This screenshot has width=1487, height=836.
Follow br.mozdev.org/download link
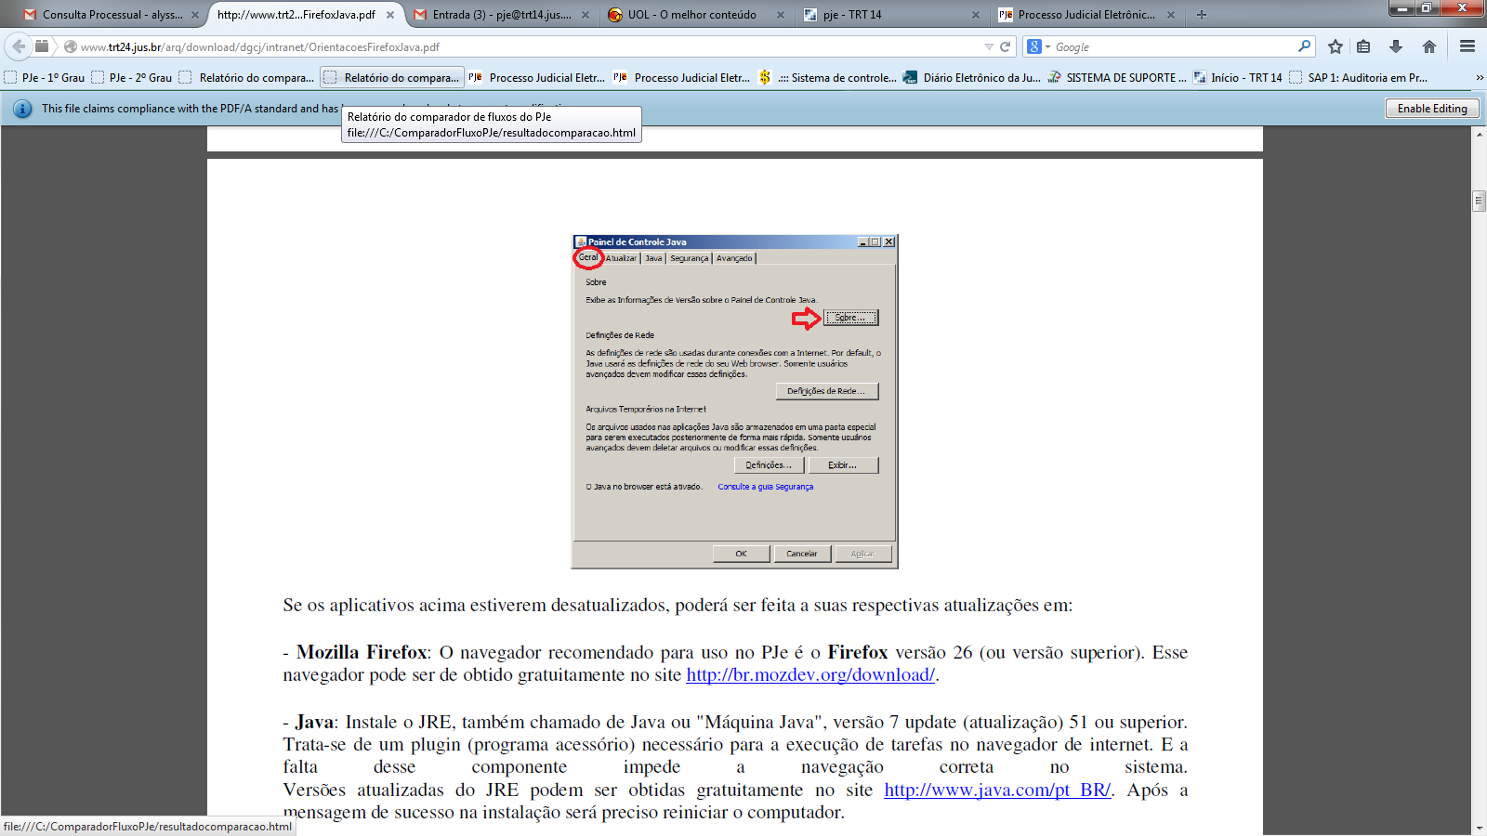(810, 675)
